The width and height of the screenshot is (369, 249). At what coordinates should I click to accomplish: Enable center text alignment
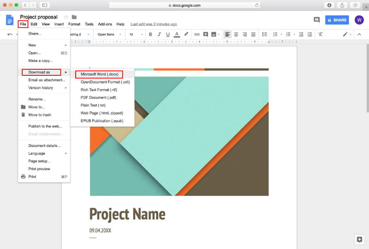pos(236,34)
